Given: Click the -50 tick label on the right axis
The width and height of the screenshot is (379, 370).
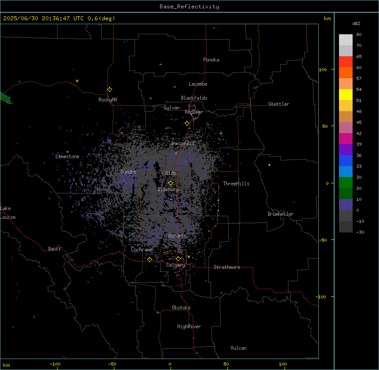Looking at the screenshot, I should coord(323,240).
